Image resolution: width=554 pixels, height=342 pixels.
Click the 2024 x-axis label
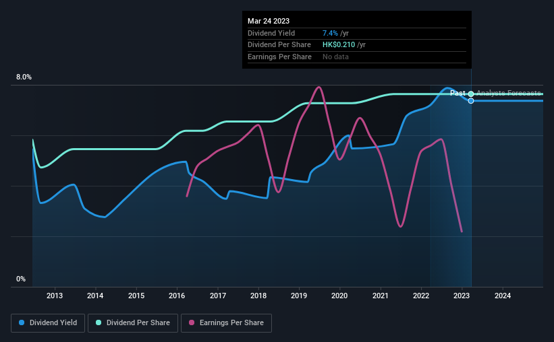503,296
